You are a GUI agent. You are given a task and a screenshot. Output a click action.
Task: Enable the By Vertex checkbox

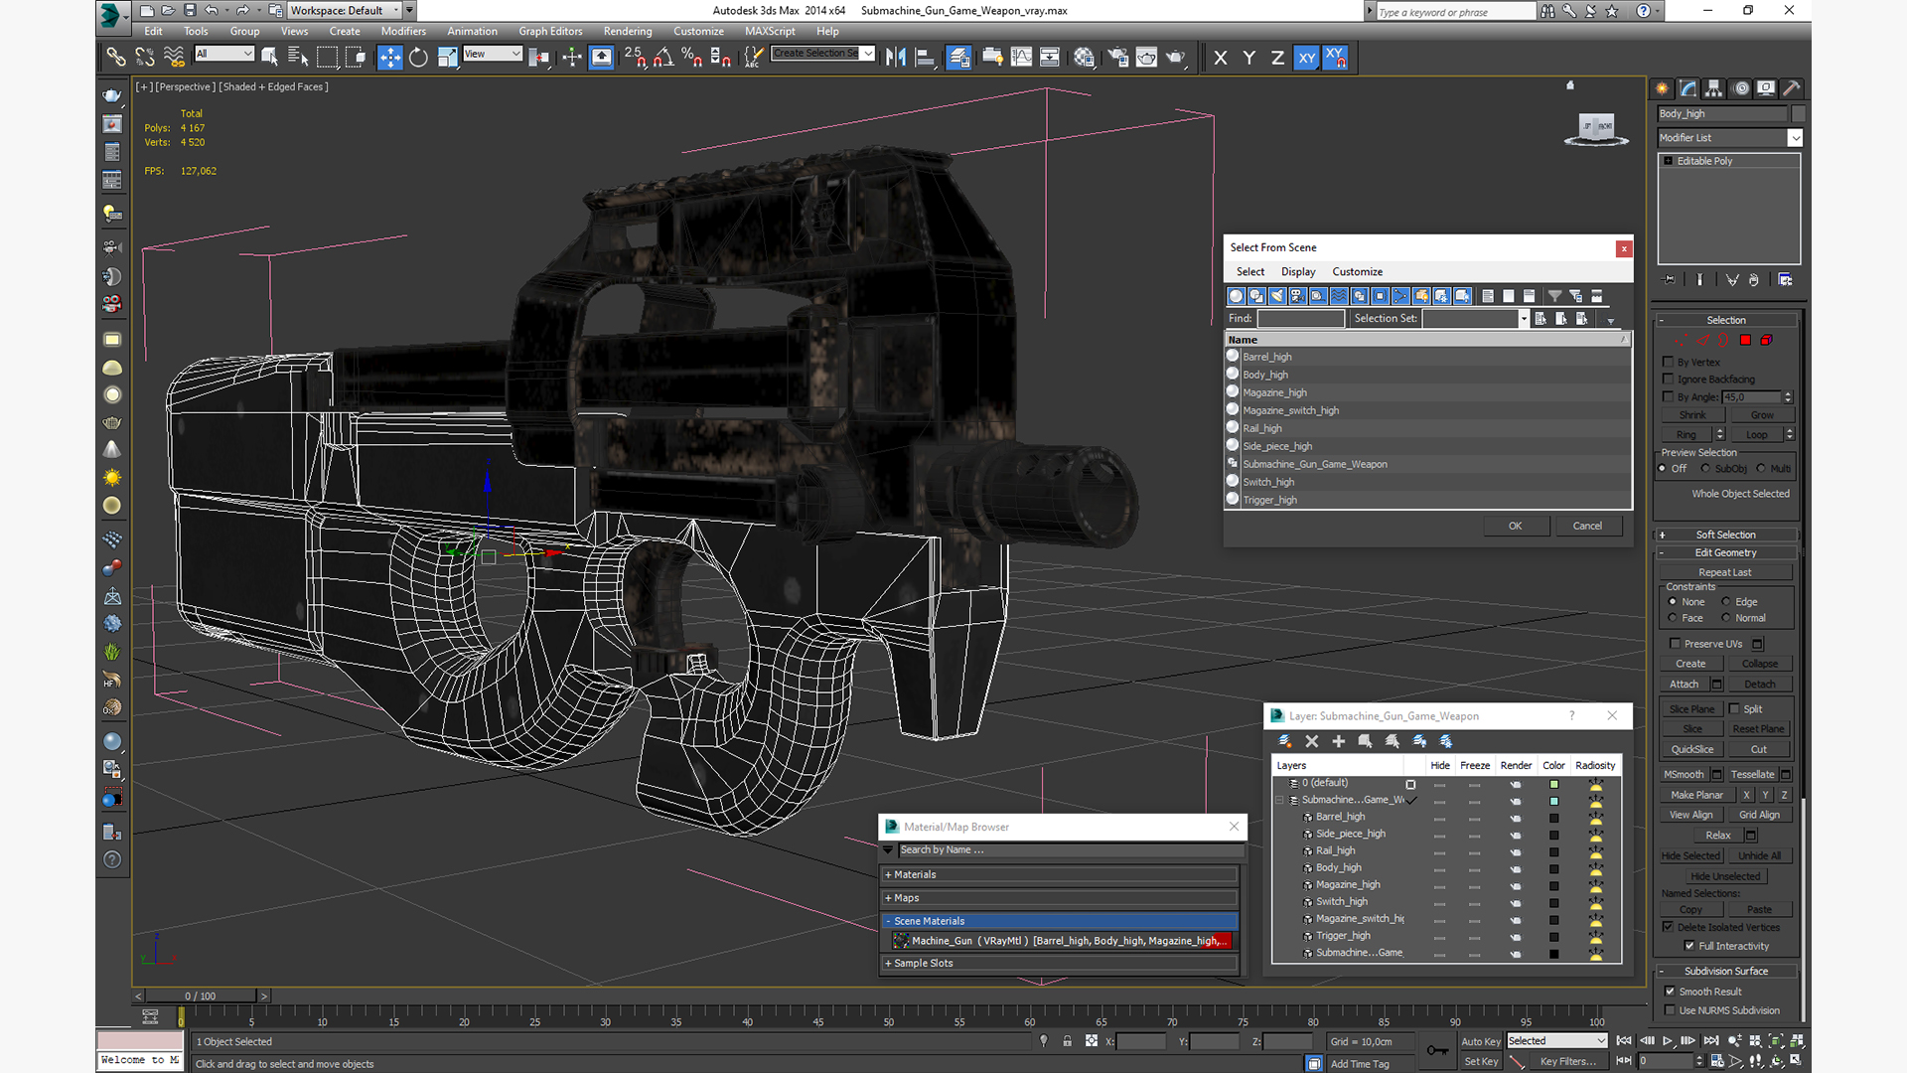(1669, 363)
